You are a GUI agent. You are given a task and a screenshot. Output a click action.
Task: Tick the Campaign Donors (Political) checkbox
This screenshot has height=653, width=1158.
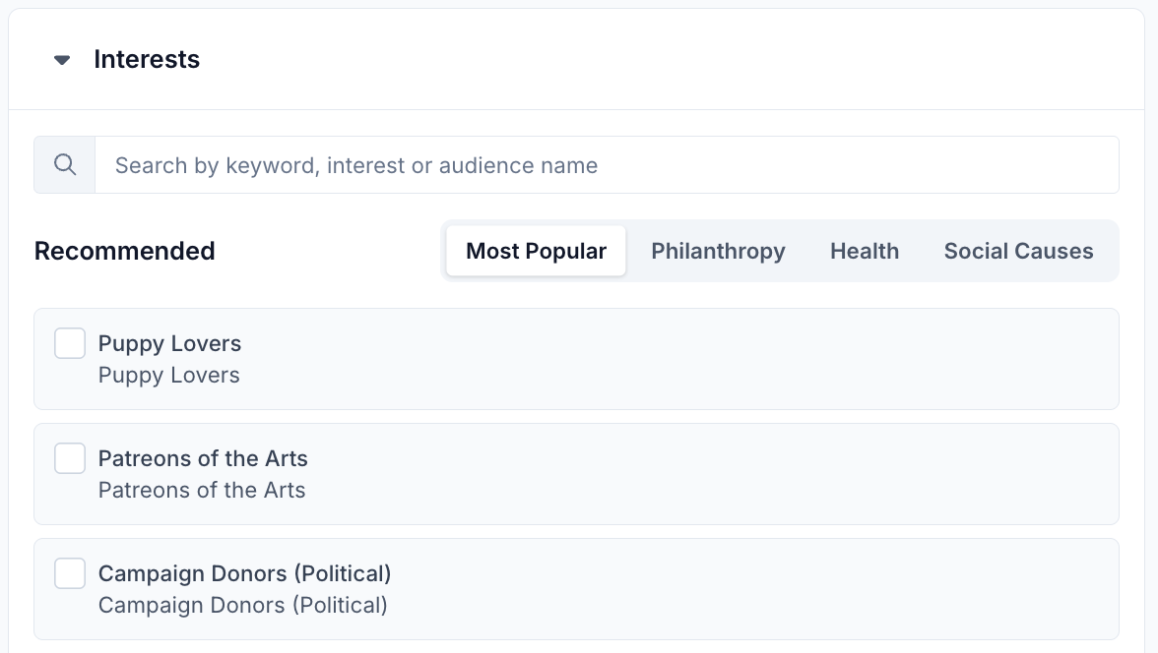click(70, 573)
